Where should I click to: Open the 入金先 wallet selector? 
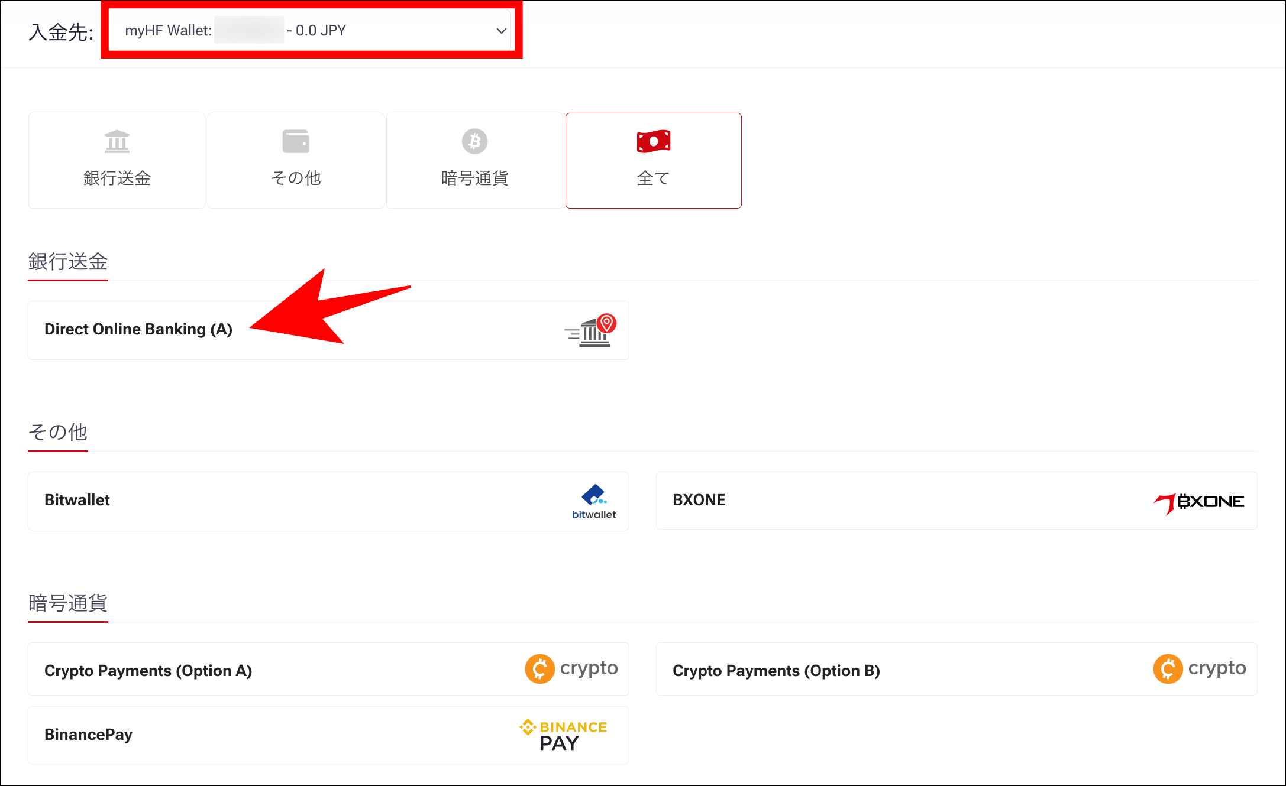(311, 31)
